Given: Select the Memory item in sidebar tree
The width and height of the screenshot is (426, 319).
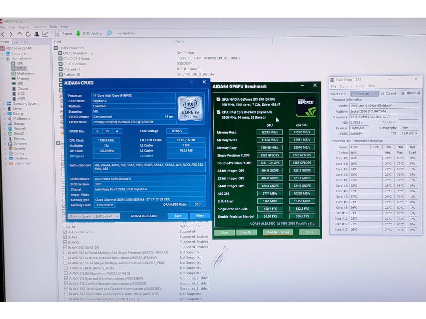Looking at the screenshot, I should tap(23, 78).
